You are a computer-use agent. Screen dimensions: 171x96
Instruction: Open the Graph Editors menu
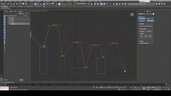click(x=46, y=1)
